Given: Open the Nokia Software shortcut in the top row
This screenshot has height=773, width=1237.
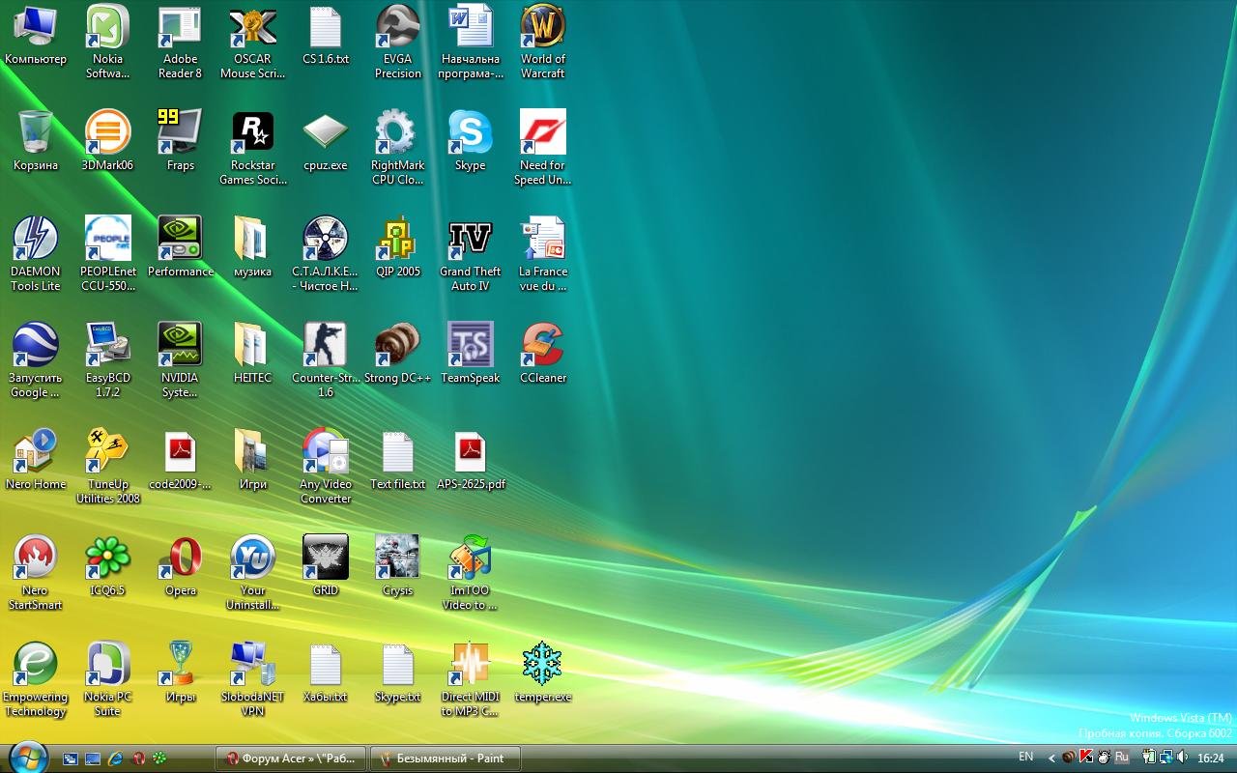Looking at the screenshot, I should pos(108,26).
